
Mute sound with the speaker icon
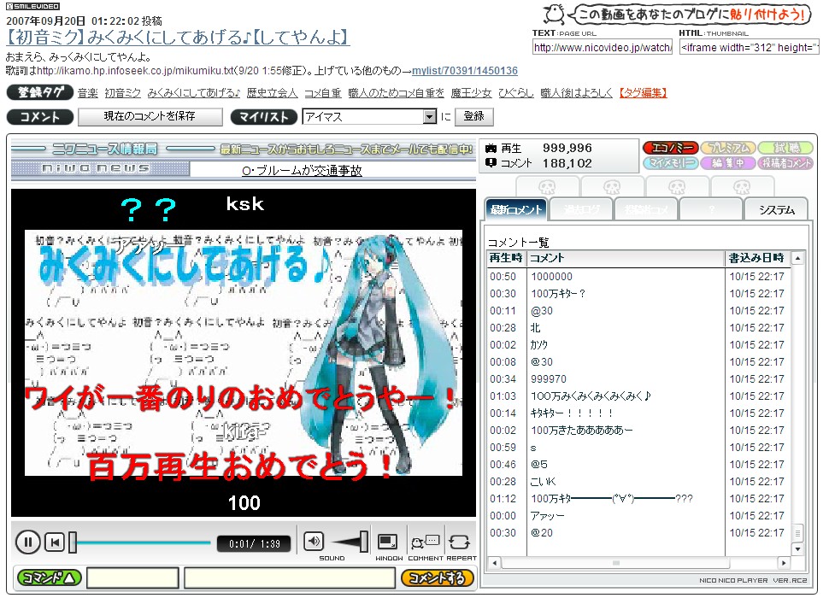tap(314, 541)
